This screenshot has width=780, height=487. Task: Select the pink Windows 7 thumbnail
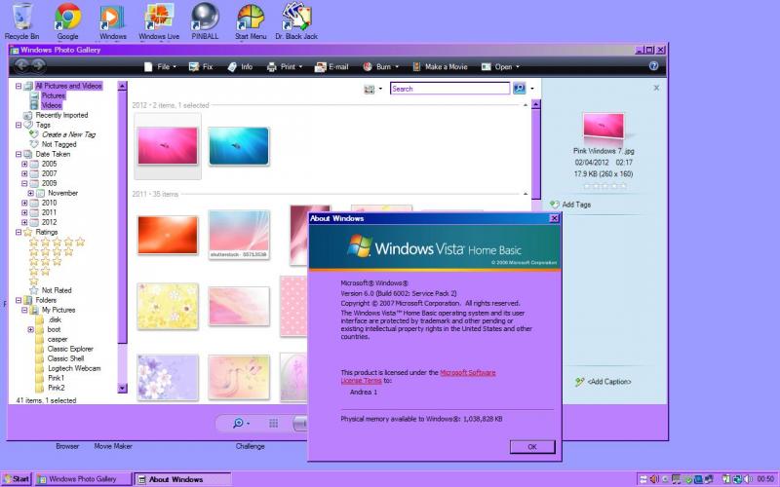coord(168,145)
